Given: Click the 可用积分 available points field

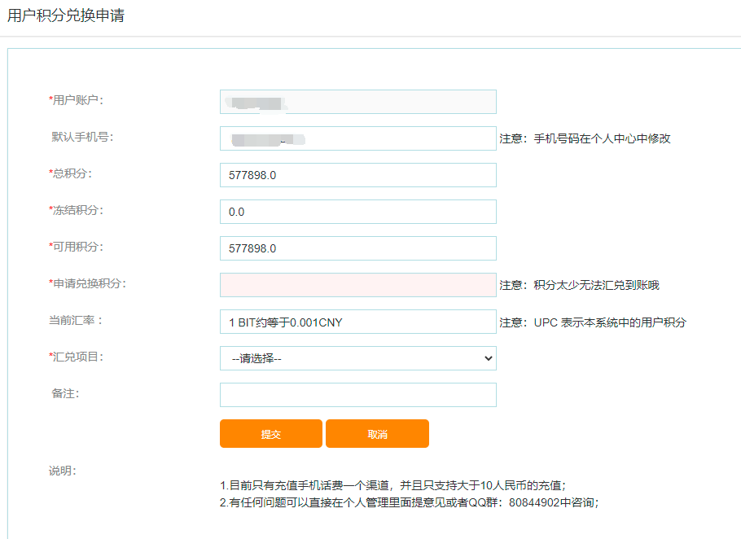Looking at the screenshot, I should (357, 248).
